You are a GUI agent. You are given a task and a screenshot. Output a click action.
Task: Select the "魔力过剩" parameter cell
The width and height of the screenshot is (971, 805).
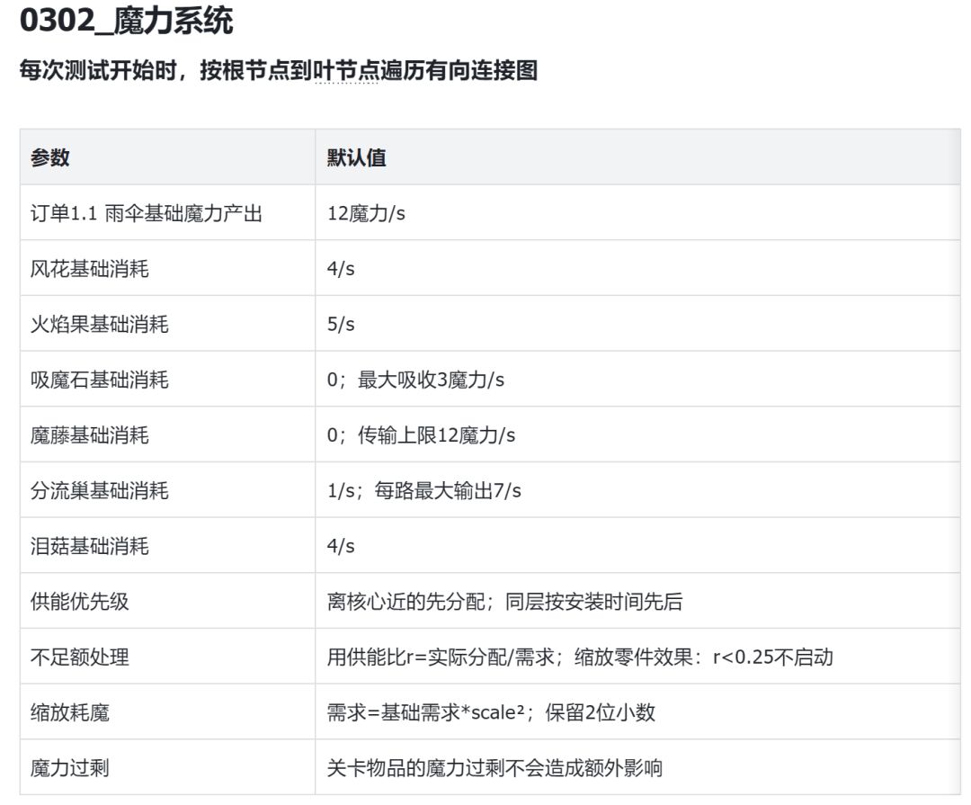click(x=167, y=768)
